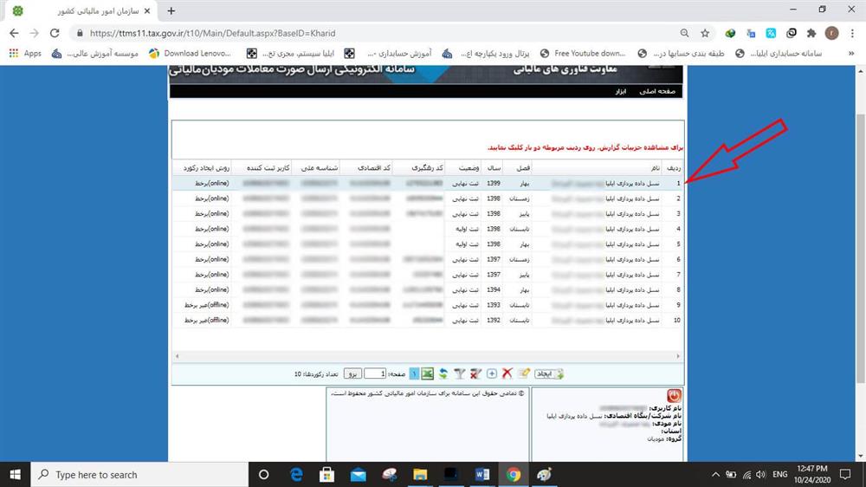Open Microsoft Edge from the taskbar

pos(296,474)
